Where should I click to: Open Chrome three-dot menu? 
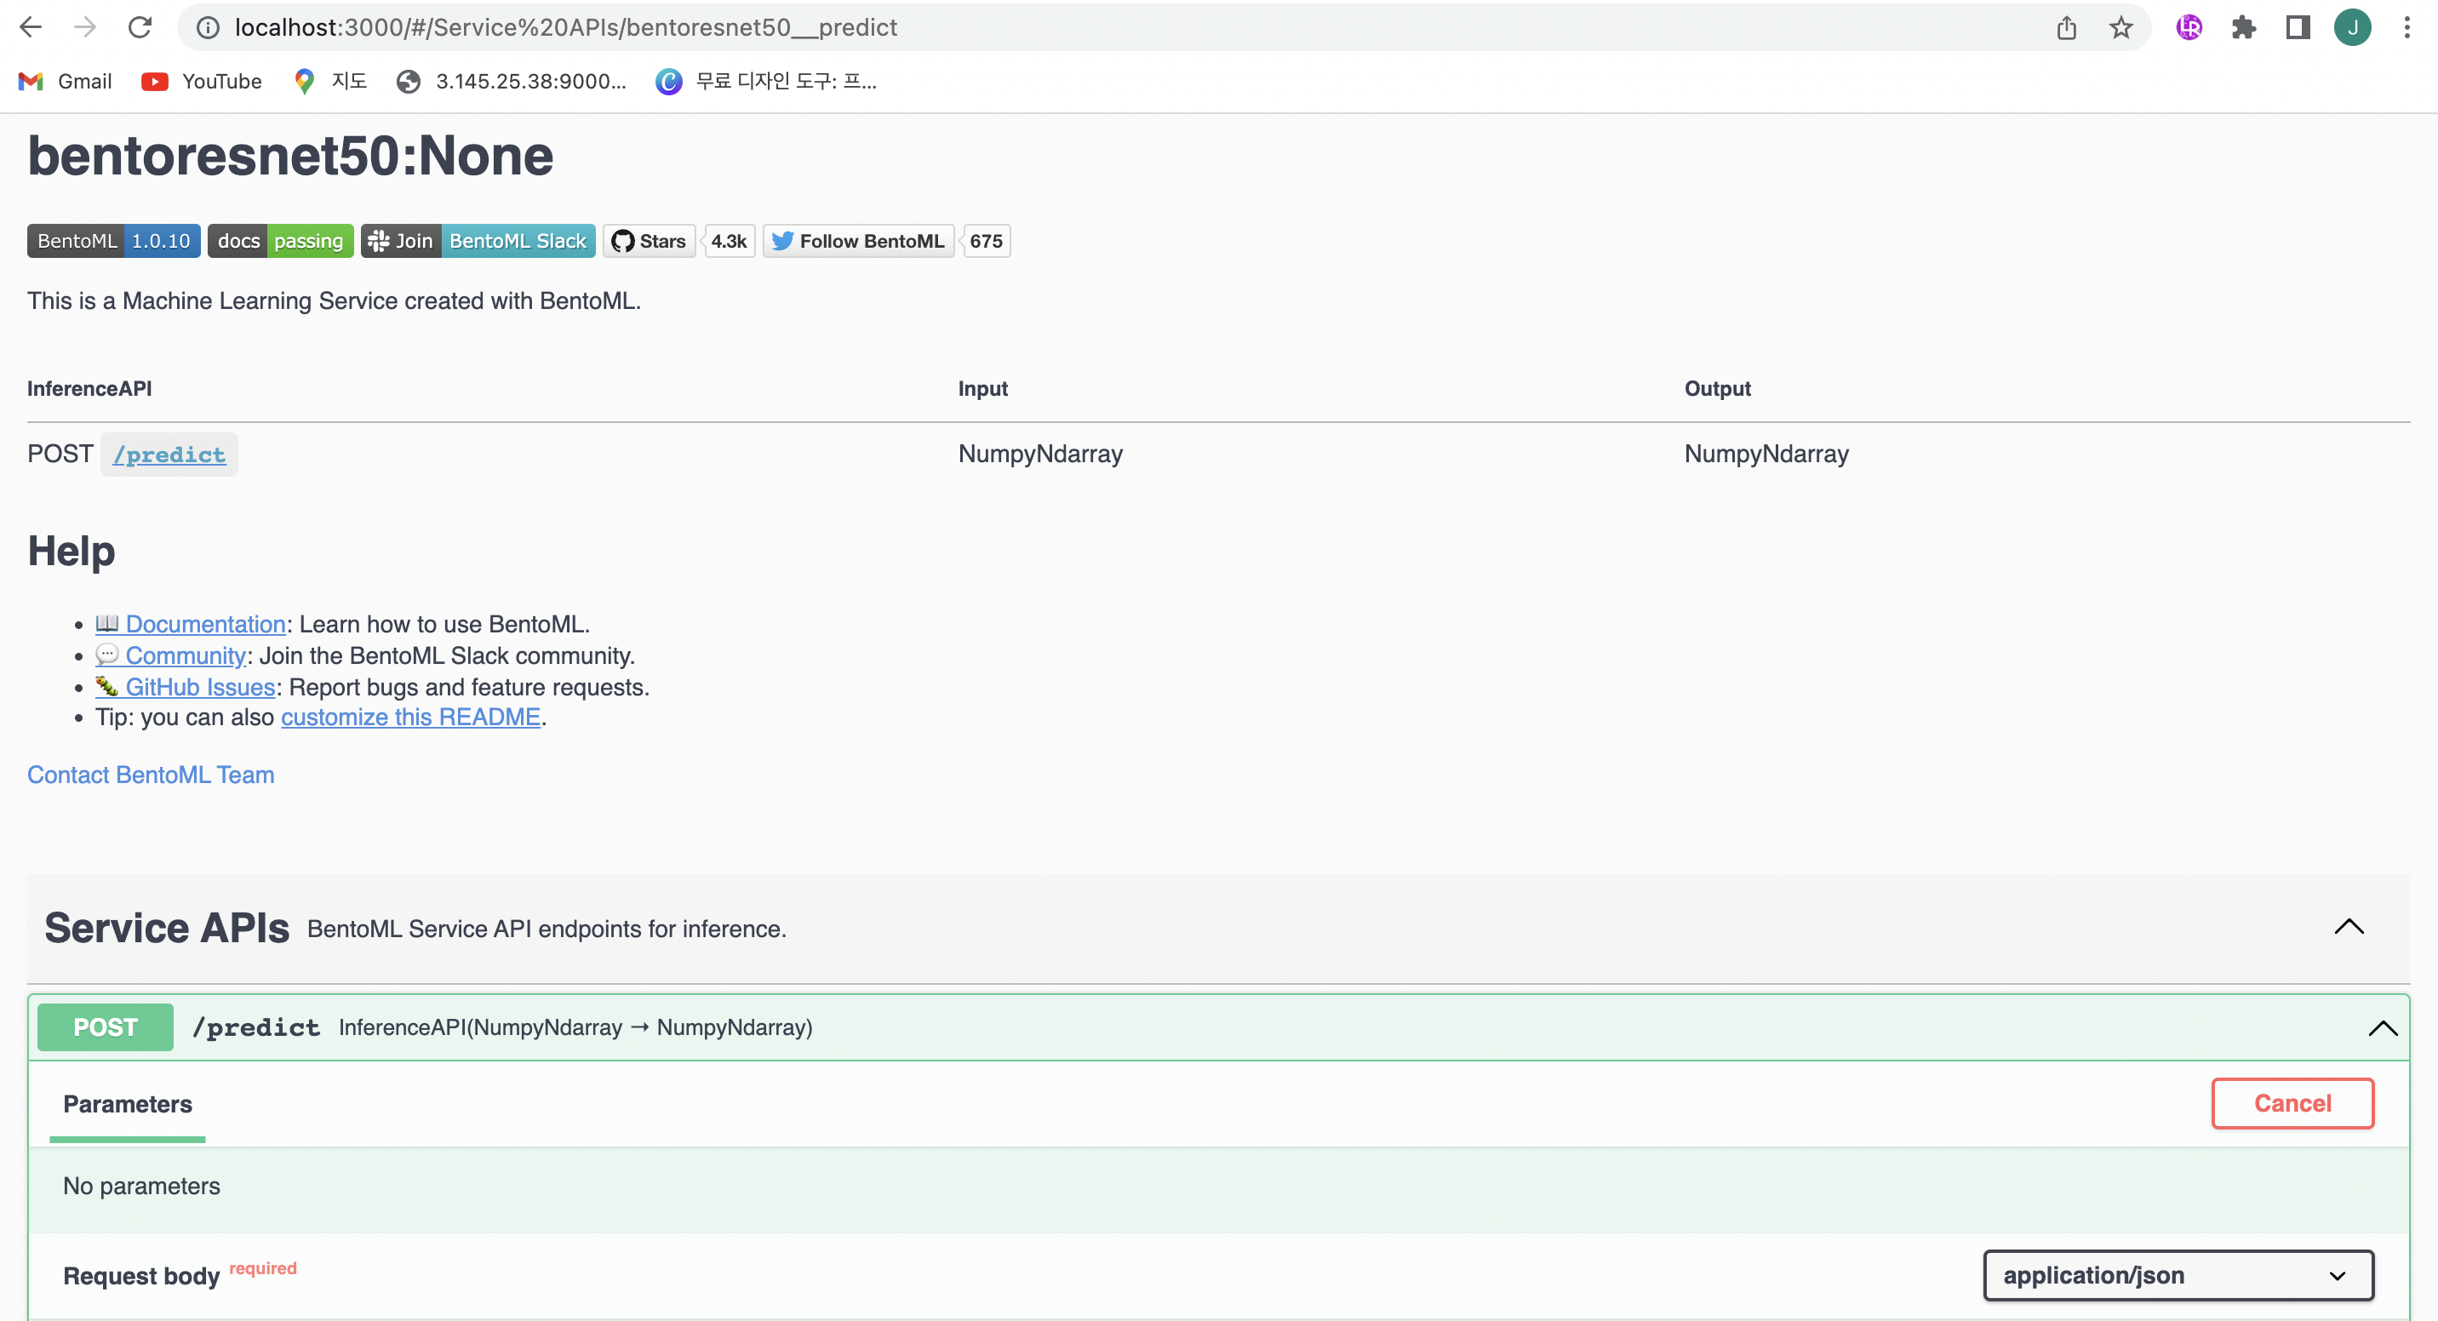[x=2407, y=27]
